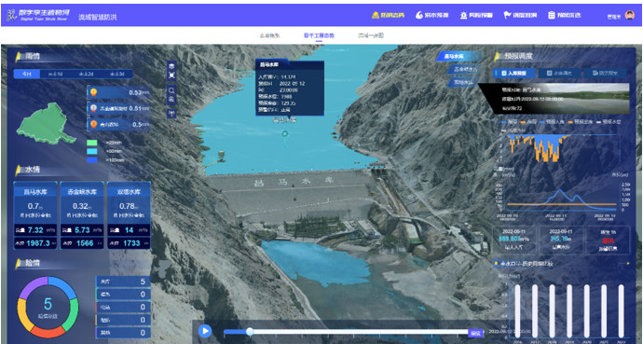The width and height of the screenshot is (643, 344).
Task: Open the top menu with alarm lamp icon
Action: point(476,15)
